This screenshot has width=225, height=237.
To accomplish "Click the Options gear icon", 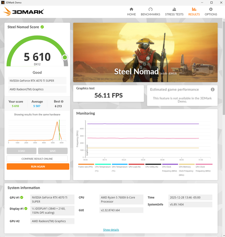I will click(x=211, y=10).
